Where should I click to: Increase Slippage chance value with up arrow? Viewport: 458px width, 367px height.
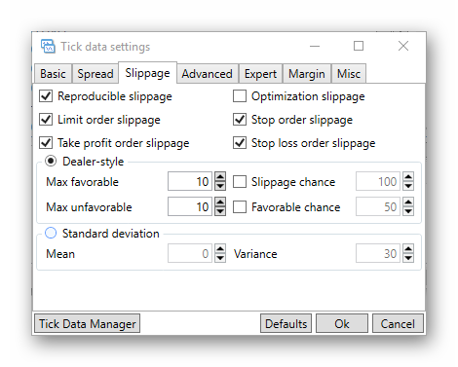[x=408, y=177]
